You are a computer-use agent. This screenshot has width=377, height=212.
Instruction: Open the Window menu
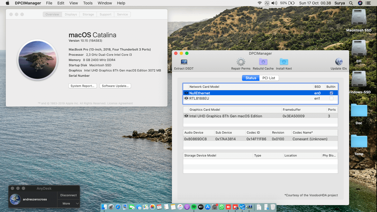105,3
